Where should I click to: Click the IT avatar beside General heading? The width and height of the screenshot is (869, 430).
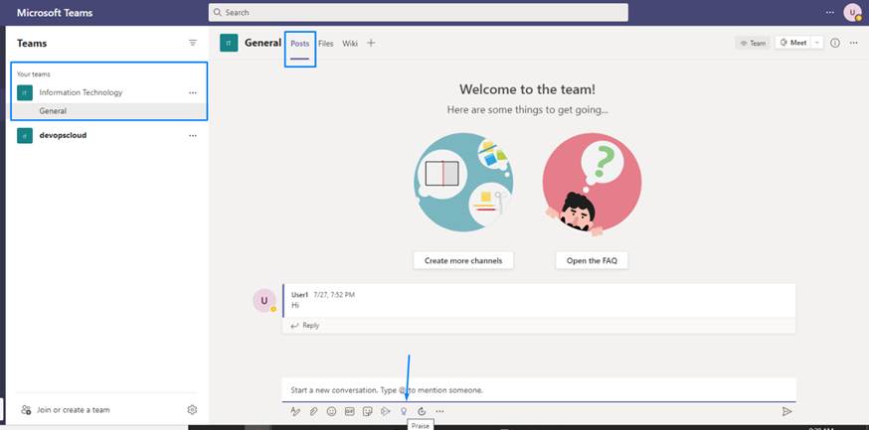point(229,43)
